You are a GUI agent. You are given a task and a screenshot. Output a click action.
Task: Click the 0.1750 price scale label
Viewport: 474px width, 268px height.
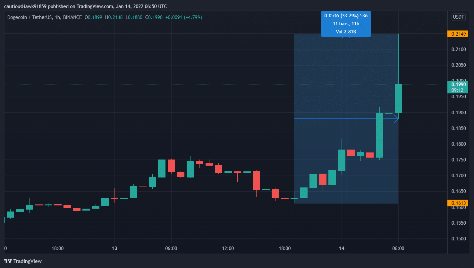coord(459,160)
